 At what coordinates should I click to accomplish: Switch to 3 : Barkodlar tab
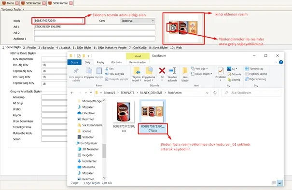coord(46,48)
